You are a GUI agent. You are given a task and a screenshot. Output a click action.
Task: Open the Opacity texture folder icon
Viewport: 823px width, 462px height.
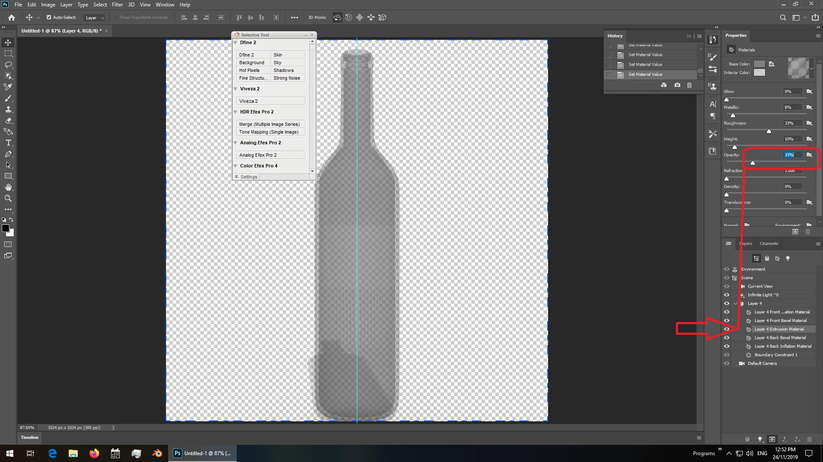tap(809, 155)
